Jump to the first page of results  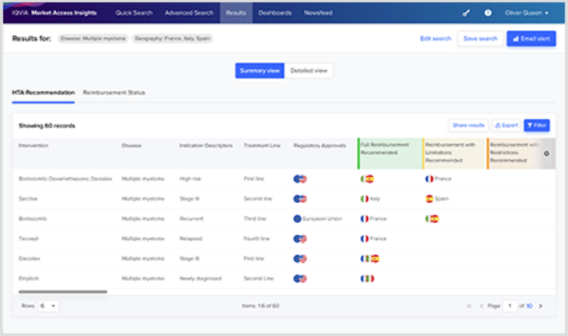coord(468,306)
